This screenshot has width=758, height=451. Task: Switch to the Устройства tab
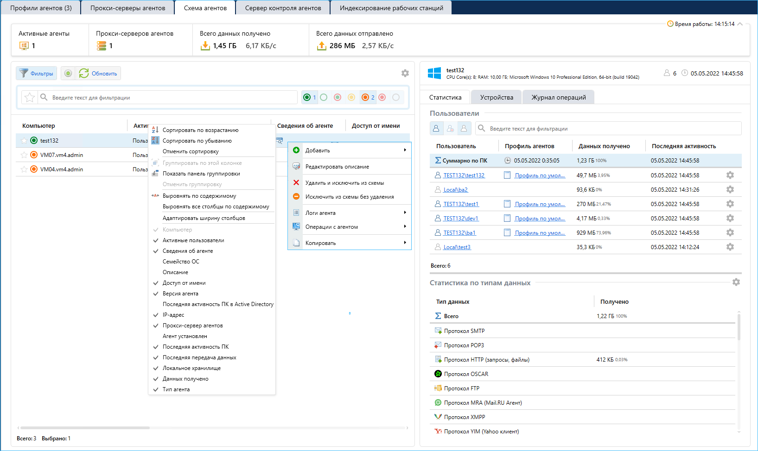tap(497, 97)
